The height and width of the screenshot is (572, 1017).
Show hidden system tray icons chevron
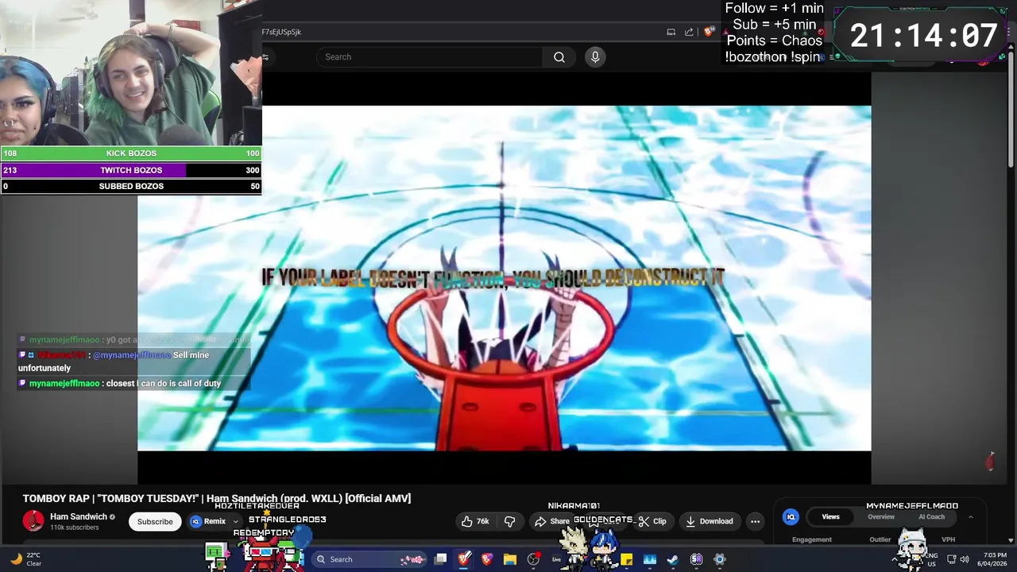(895, 559)
